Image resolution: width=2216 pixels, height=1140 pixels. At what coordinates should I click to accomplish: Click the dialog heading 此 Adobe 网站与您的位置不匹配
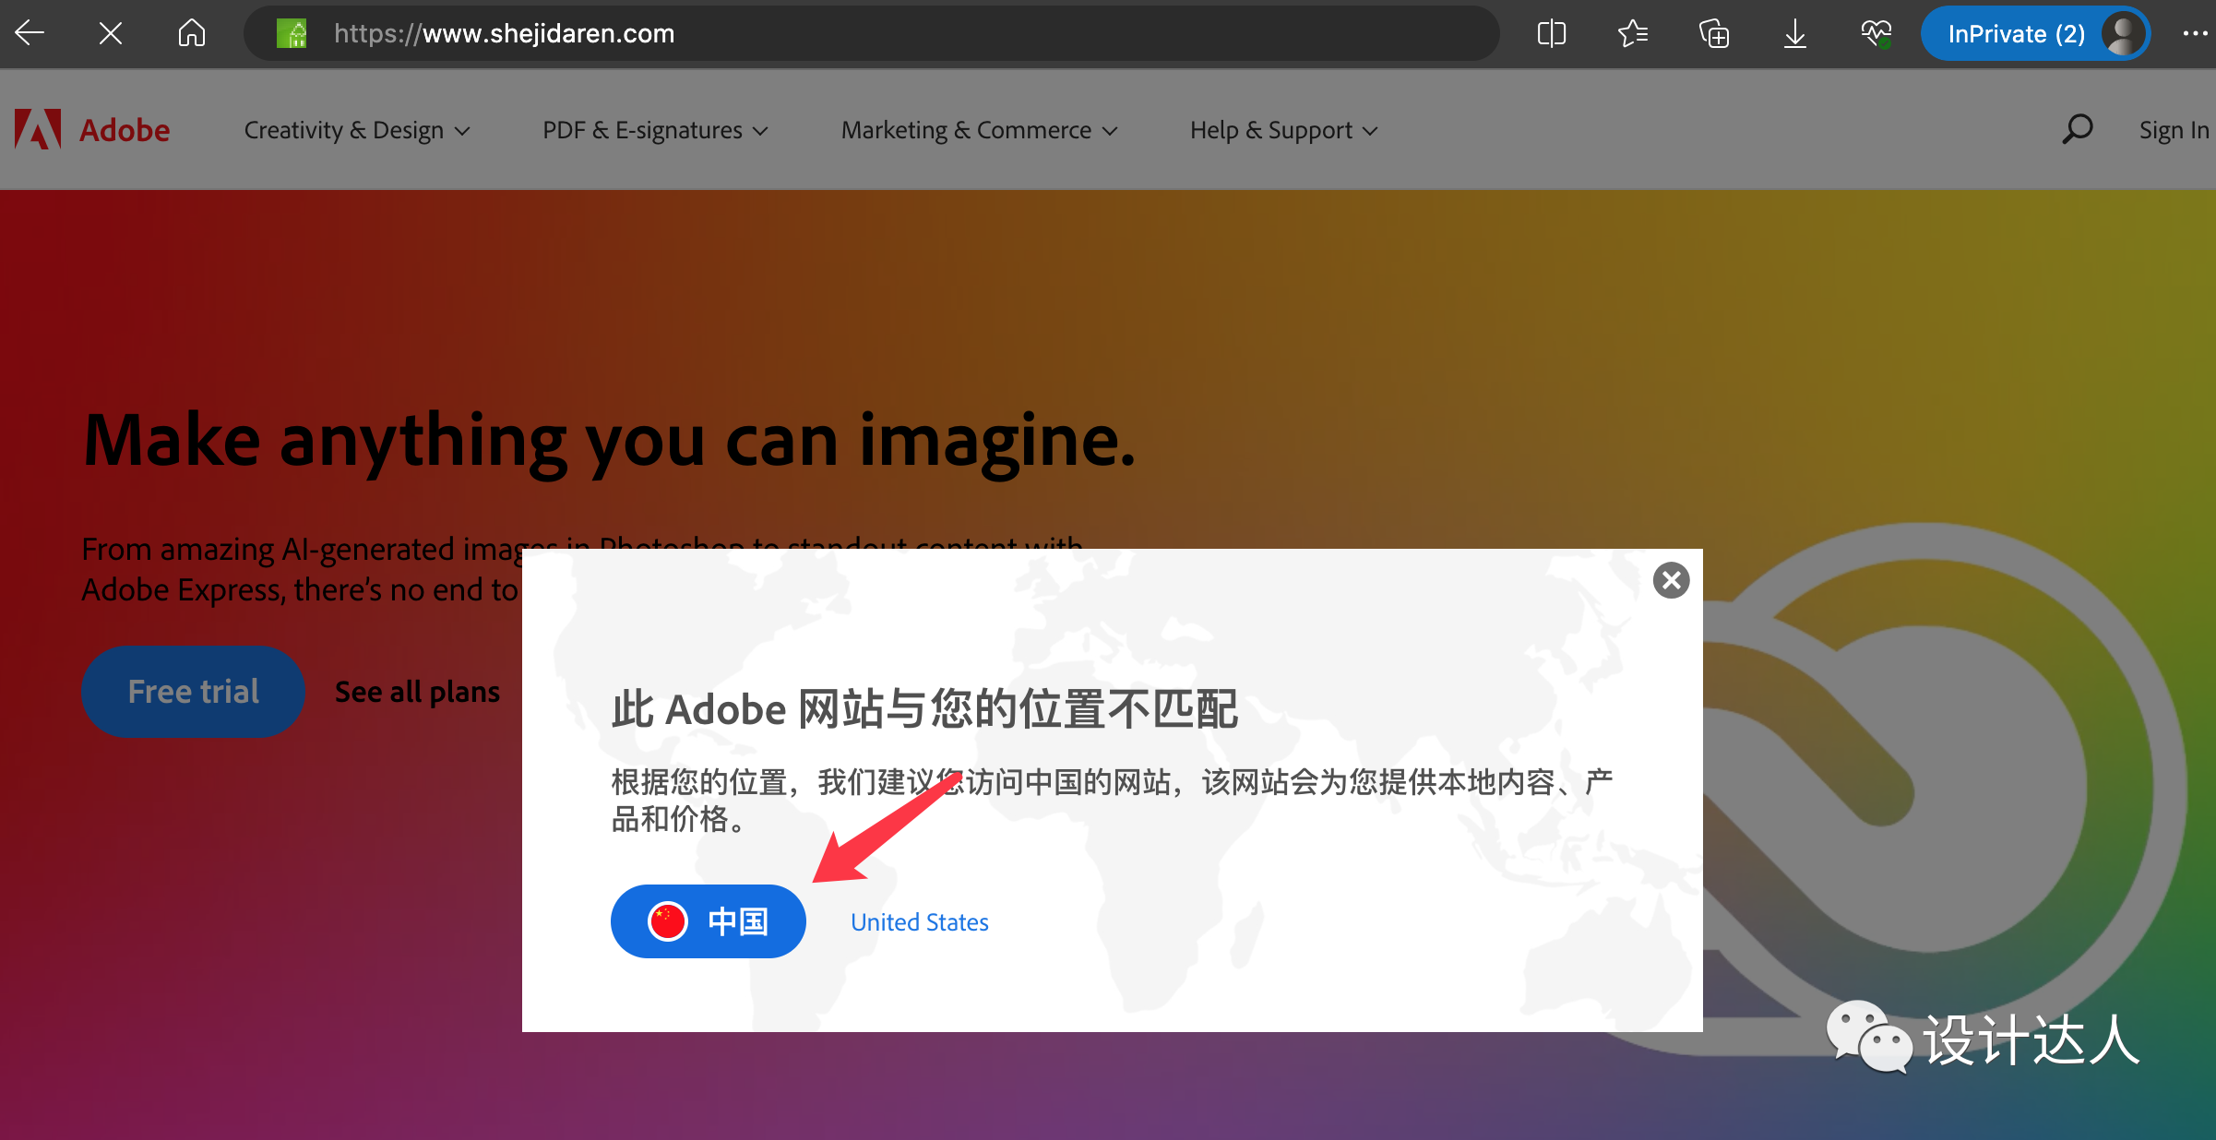coord(924,709)
